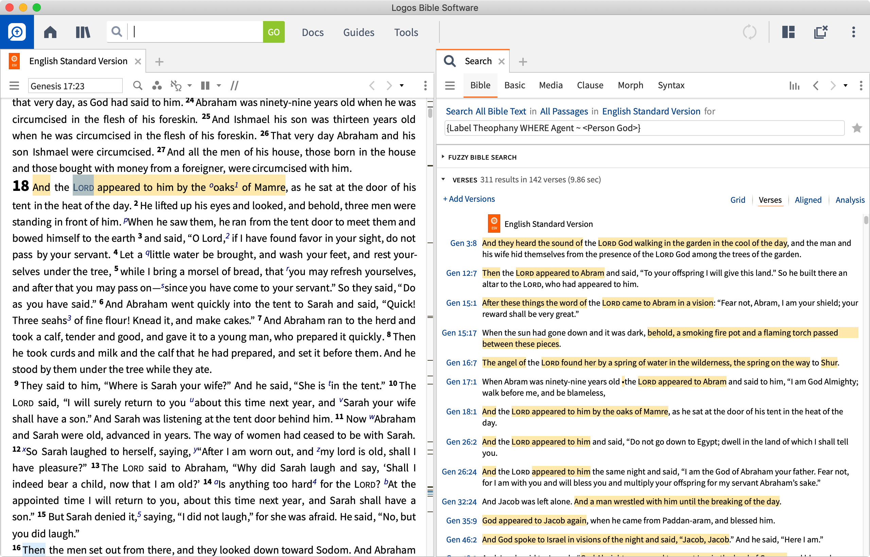Close the Search panel tab
The height and width of the screenshot is (557, 870).
point(501,61)
